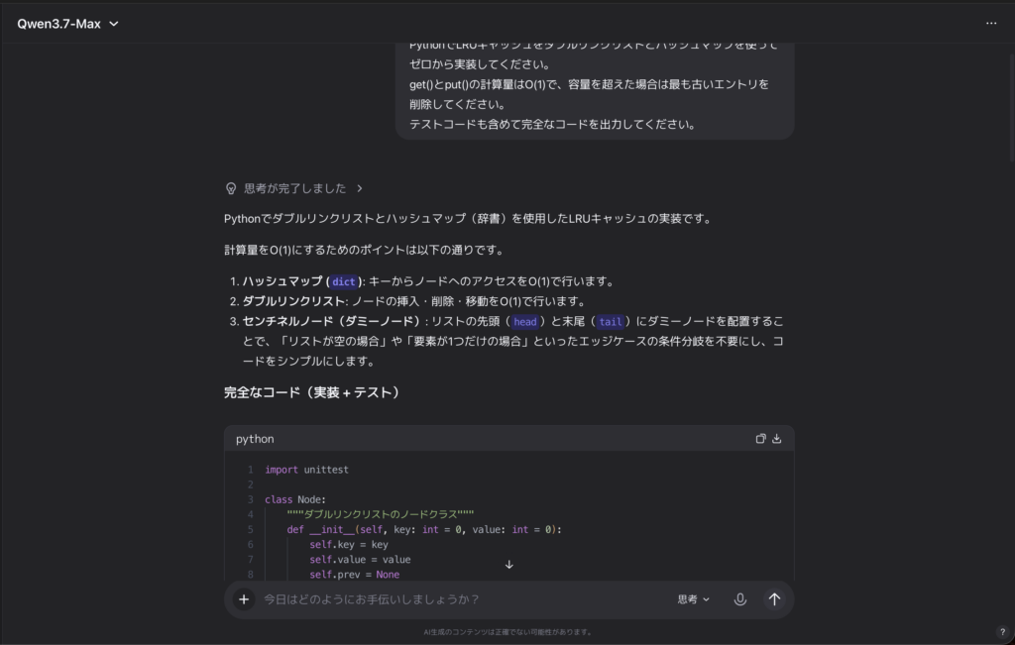
Task: Click code line class Node:
Action: click(295, 499)
